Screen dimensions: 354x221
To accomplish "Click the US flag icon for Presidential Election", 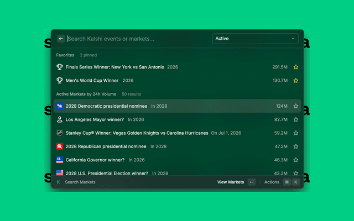I will click(60, 173).
